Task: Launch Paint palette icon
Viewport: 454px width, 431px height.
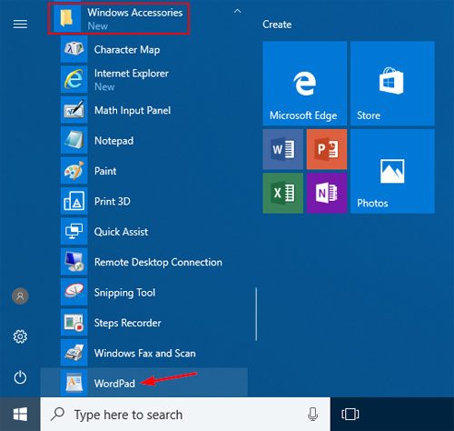Action: [x=74, y=170]
